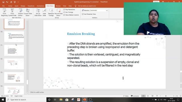This screenshot has width=182, height=102.
Task: Click spell check icon in status bar
Action: [12, 96]
